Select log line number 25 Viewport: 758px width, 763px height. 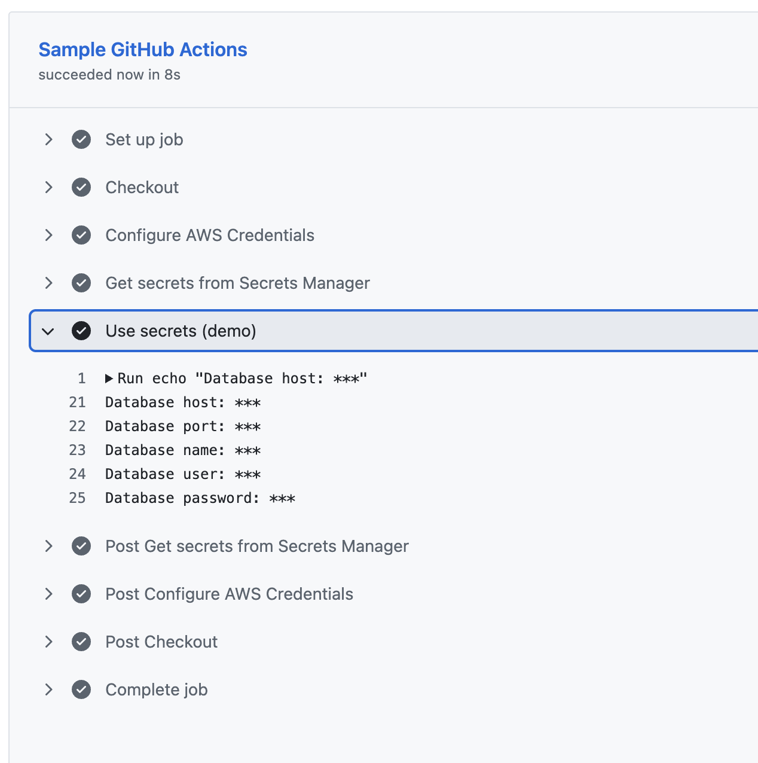[77, 498]
